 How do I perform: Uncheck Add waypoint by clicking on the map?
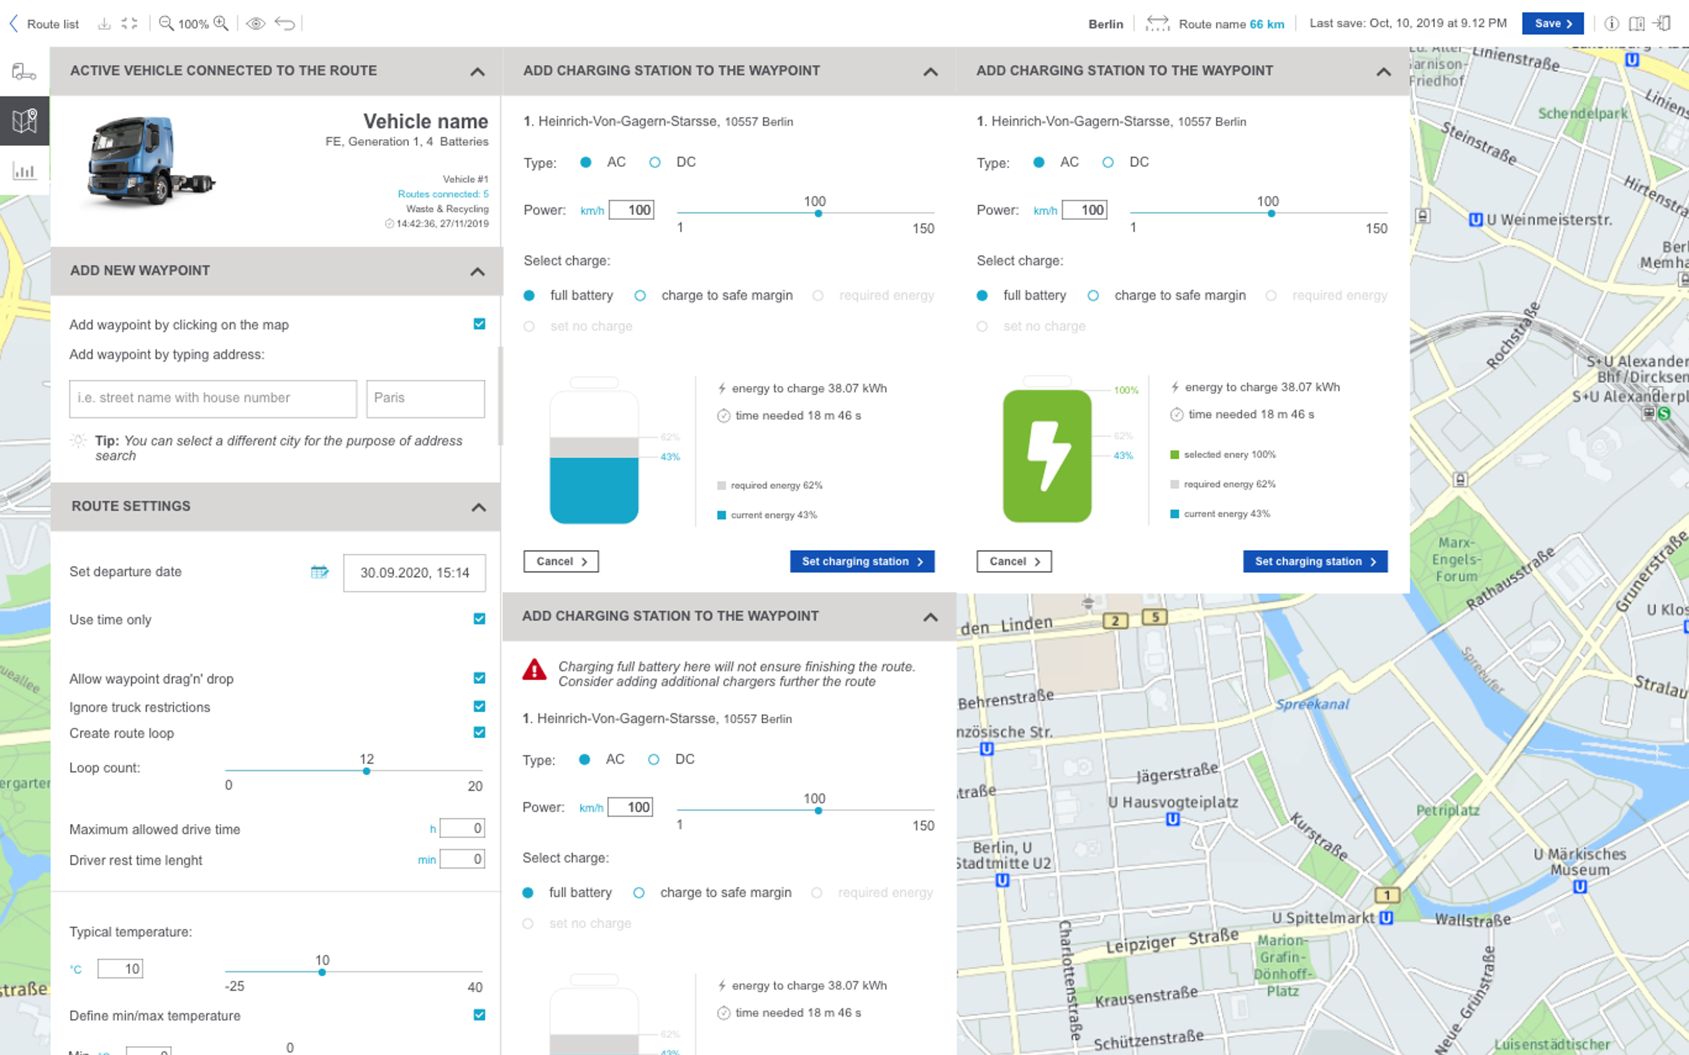tap(479, 324)
